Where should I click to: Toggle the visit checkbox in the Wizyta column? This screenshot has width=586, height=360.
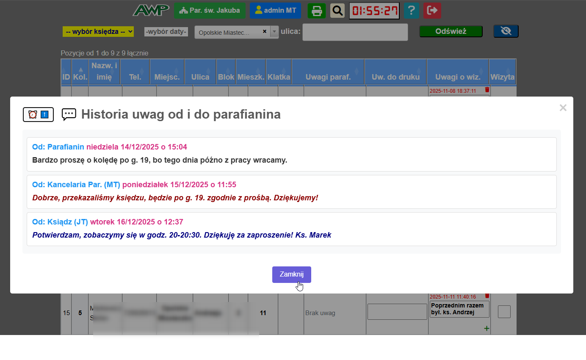coord(504,312)
